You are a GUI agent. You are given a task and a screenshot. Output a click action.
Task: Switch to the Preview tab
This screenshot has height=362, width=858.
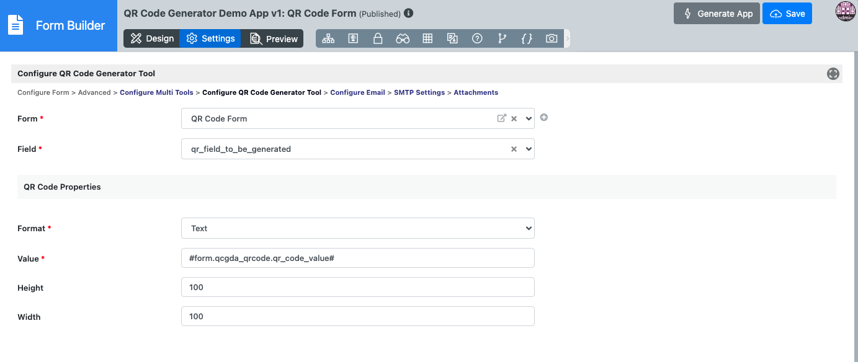[x=274, y=38]
